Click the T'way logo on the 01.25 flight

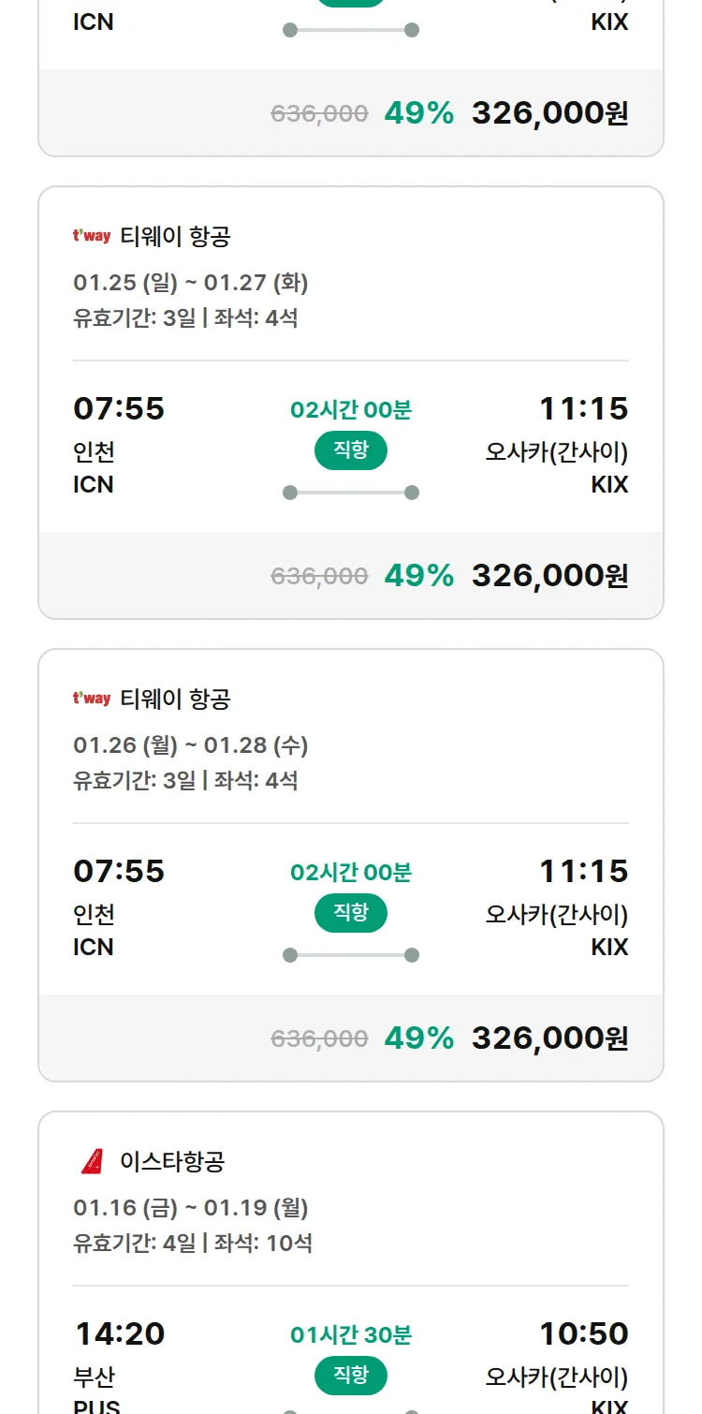click(92, 236)
